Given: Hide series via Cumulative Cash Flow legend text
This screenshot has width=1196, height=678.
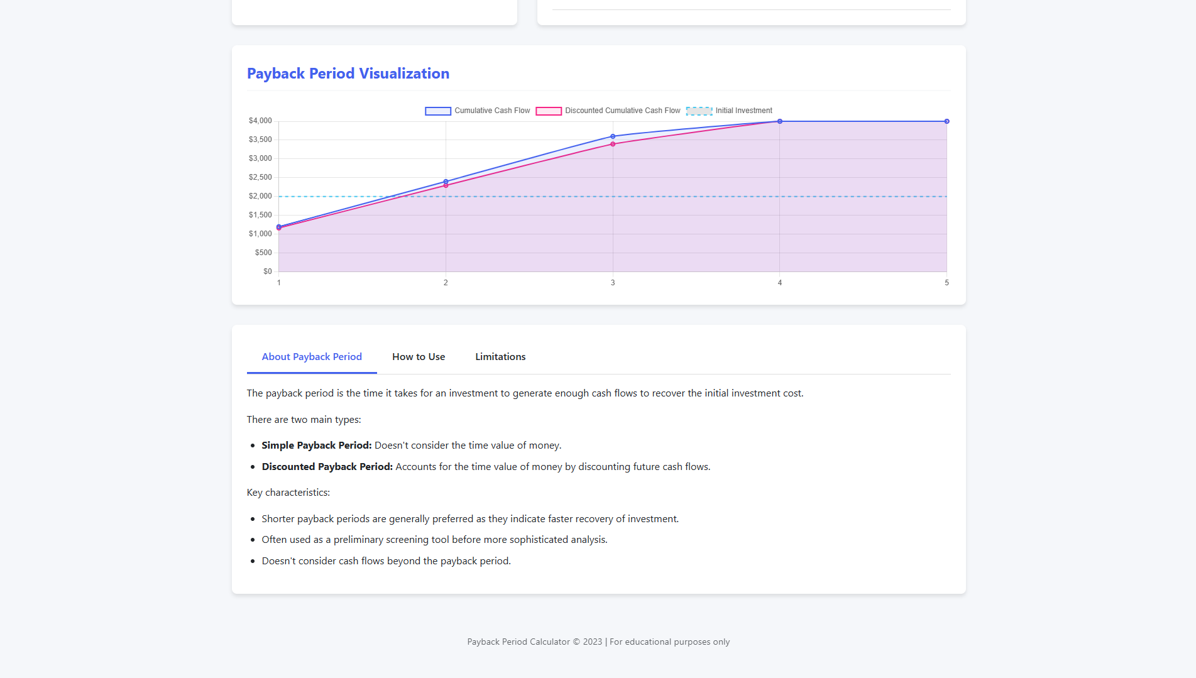Looking at the screenshot, I should click(x=492, y=111).
